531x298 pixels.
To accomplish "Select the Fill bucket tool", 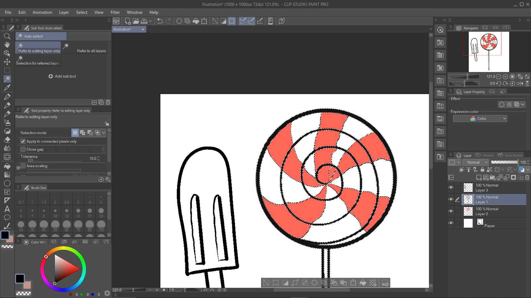I will pos(7,166).
